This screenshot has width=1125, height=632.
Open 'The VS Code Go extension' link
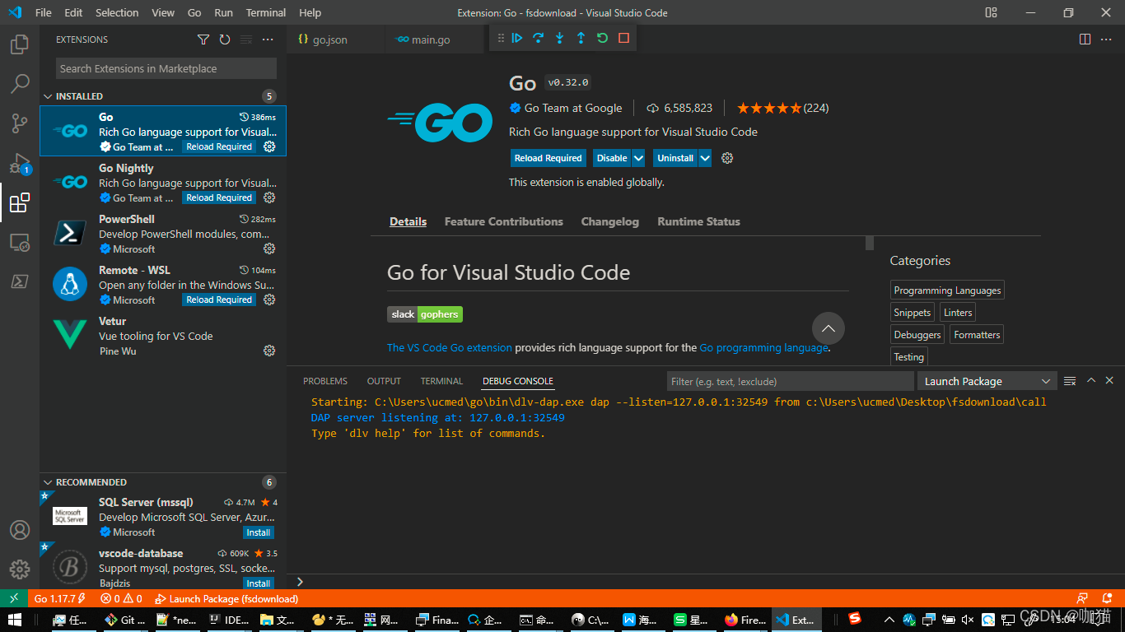450,348
